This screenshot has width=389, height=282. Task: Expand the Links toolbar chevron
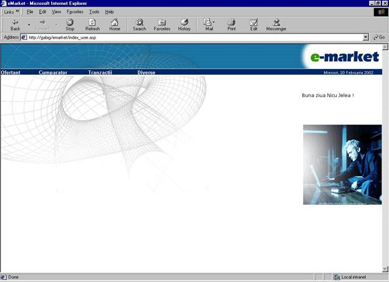point(17,12)
